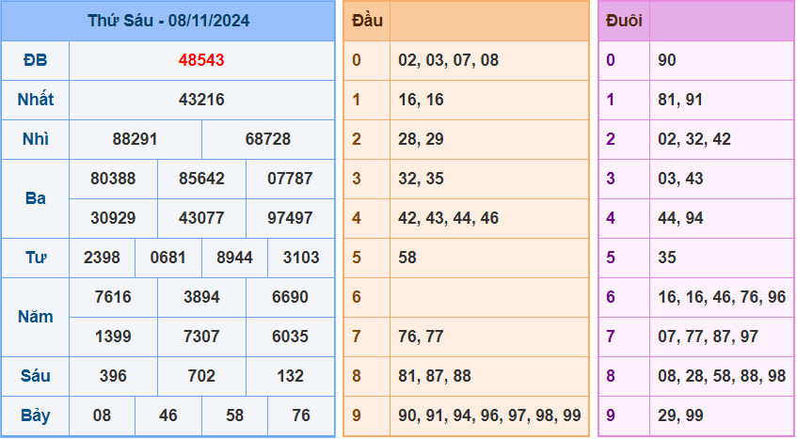
Task: Select third prize number 85642
Action: (201, 179)
